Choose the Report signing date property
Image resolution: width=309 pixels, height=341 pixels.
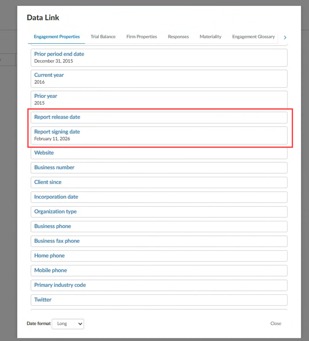[x=159, y=135]
